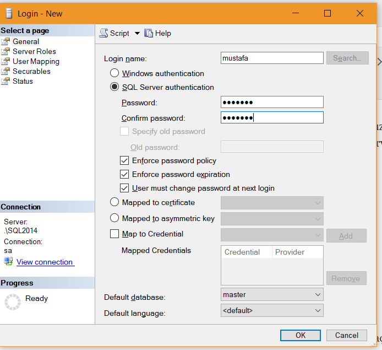Open the View connection link

coord(45,262)
